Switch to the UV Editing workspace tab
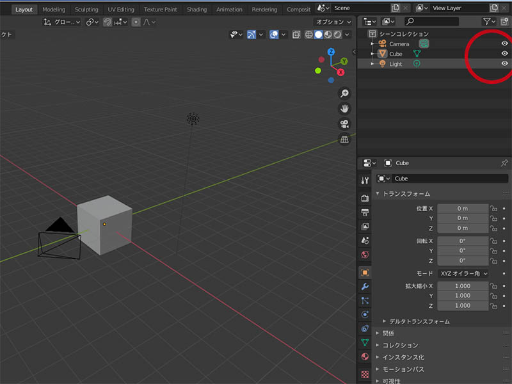 pos(121,10)
